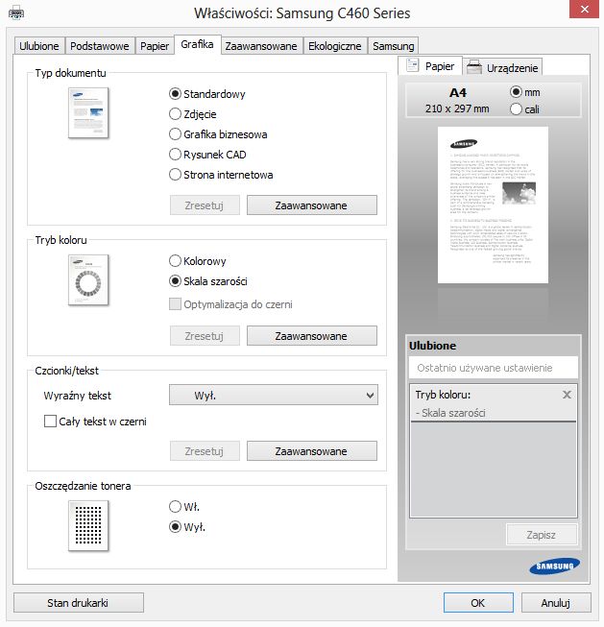Click the toner saving dot pattern thumbnail

pyautogui.click(x=88, y=525)
